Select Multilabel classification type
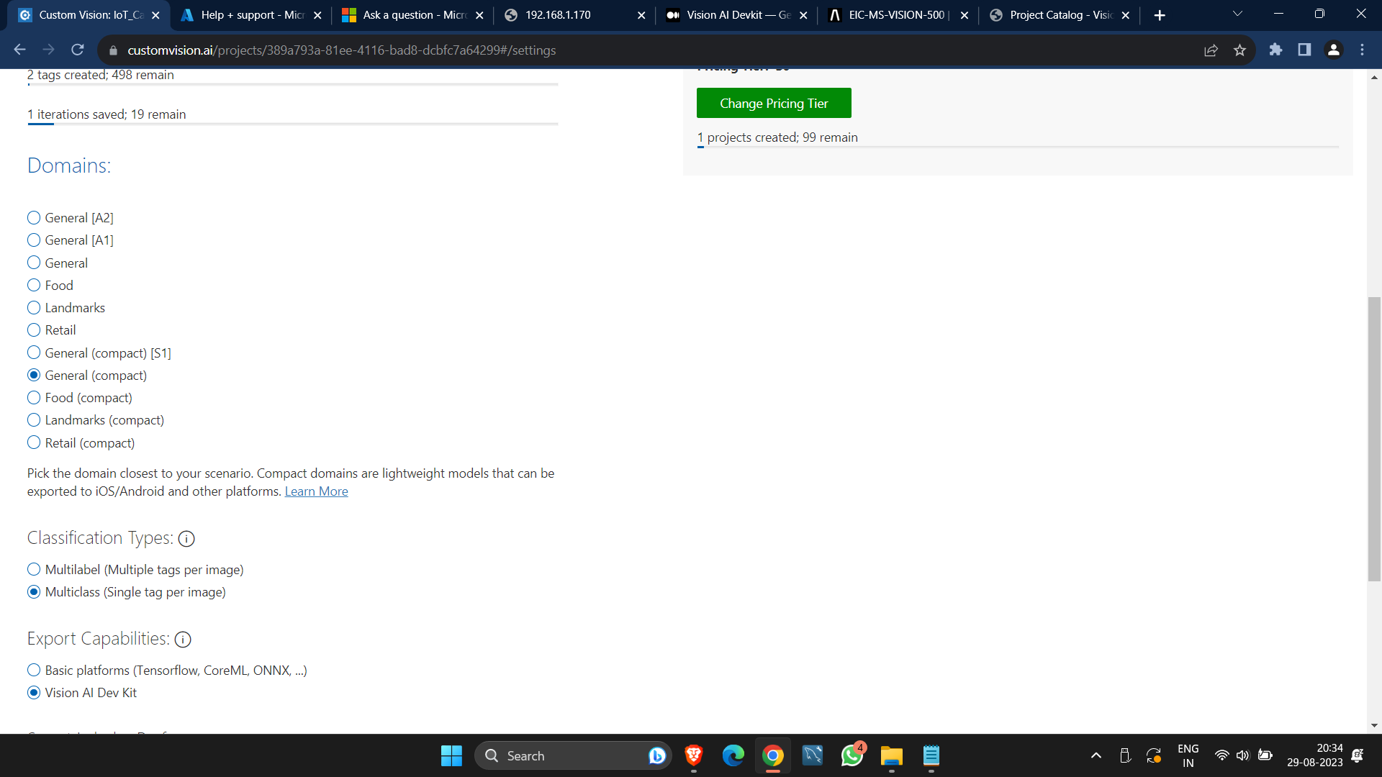Screen dimensions: 1382x777 tap(34, 570)
